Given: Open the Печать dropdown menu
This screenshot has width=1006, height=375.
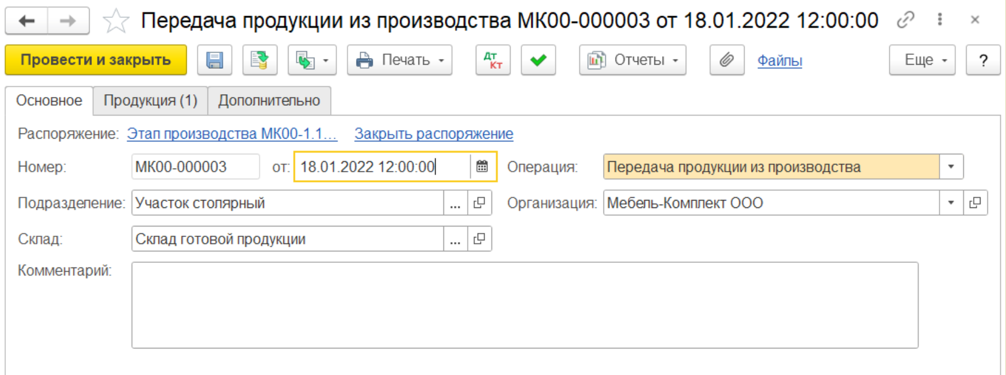Looking at the screenshot, I should coord(400,60).
